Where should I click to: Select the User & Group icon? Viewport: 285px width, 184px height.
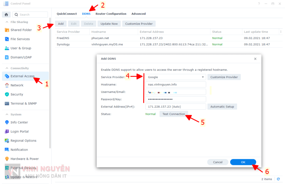(x=7, y=48)
